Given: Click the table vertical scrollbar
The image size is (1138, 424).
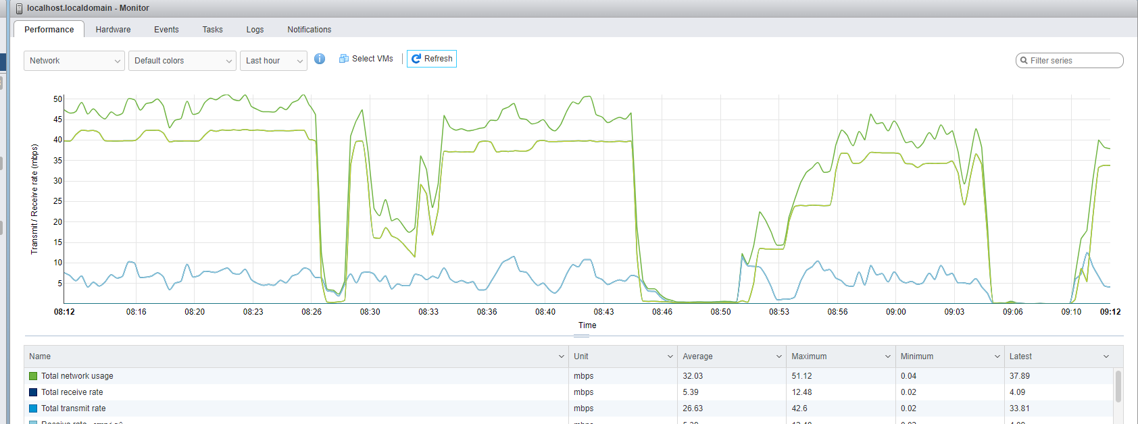Looking at the screenshot, I should [x=1118, y=386].
